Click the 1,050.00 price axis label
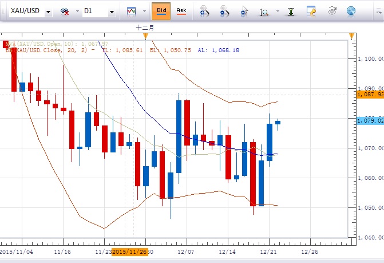Image resolution: width=384 pixels, height=263 pixels. [x=371, y=207]
